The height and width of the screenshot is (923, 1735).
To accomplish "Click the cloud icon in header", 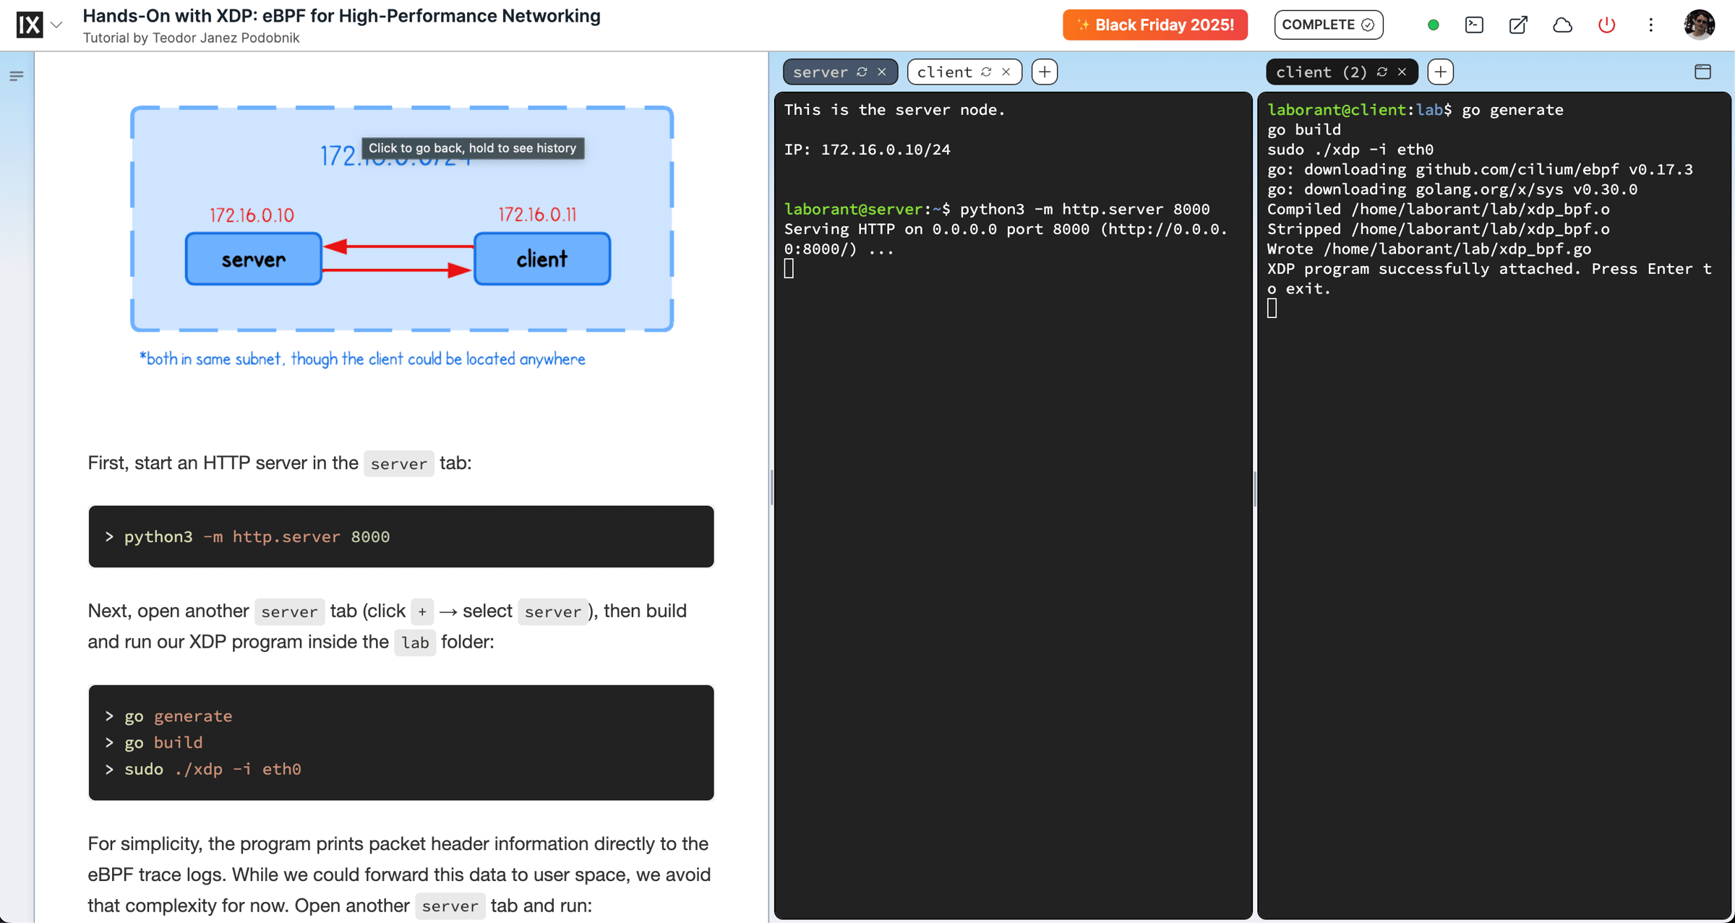I will tap(1562, 25).
